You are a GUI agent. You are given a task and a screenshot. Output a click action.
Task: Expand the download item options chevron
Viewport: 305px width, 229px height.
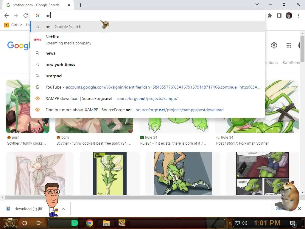[x=63, y=209]
